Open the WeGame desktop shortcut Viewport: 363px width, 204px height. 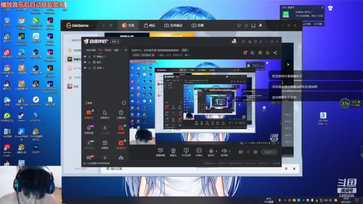click(x=36, y=85)
